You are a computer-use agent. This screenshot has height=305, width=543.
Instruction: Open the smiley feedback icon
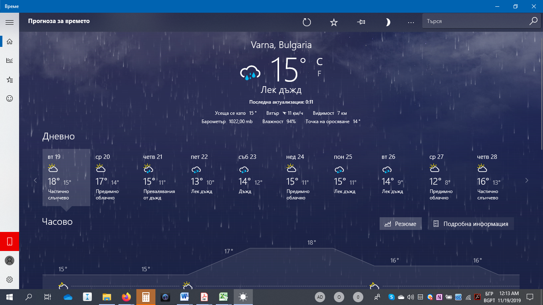pyautogui.click(x=10, y=98)
